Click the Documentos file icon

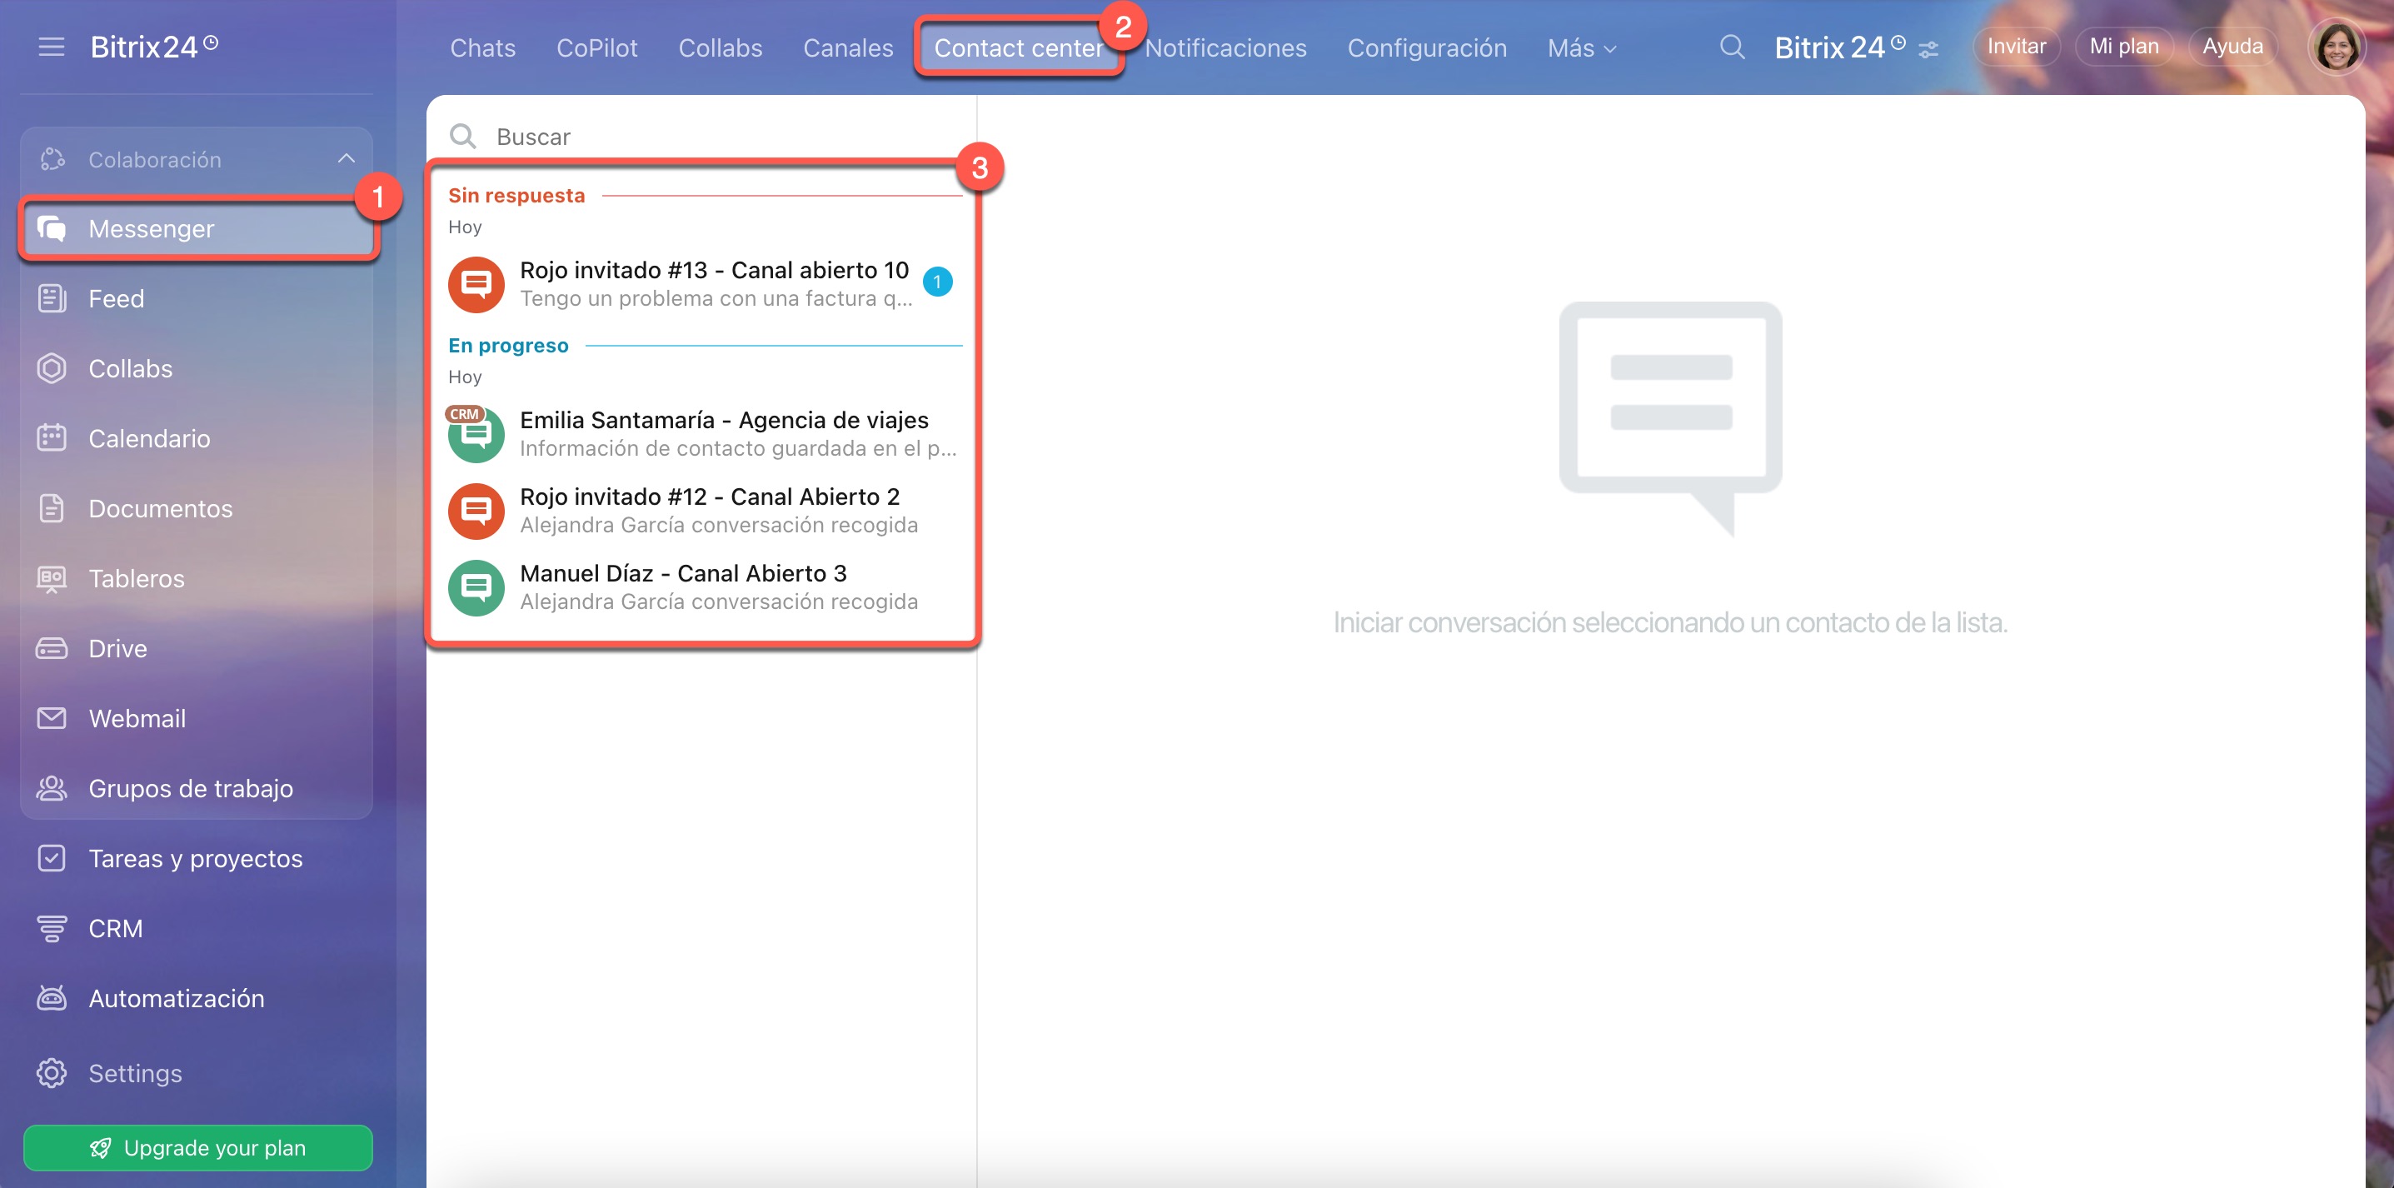tap(52, 508)
